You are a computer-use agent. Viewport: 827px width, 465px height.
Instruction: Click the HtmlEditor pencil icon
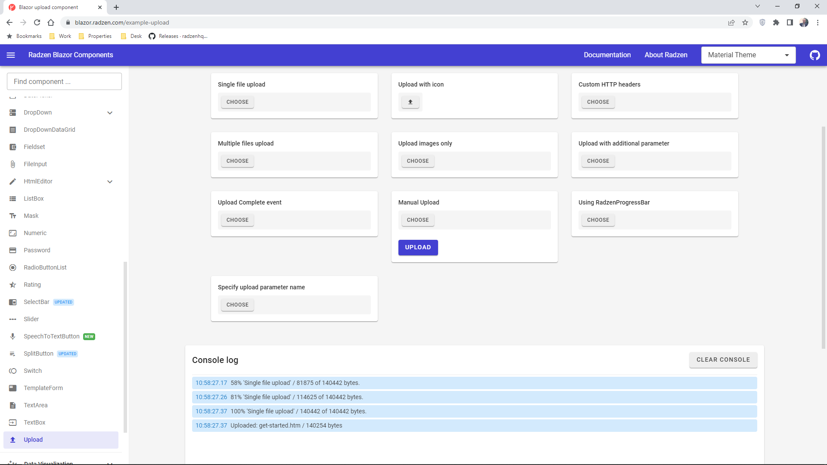point(13,182)
